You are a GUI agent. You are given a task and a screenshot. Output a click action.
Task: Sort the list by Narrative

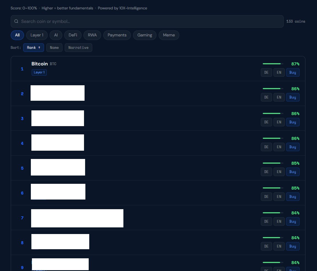point(78,47)
